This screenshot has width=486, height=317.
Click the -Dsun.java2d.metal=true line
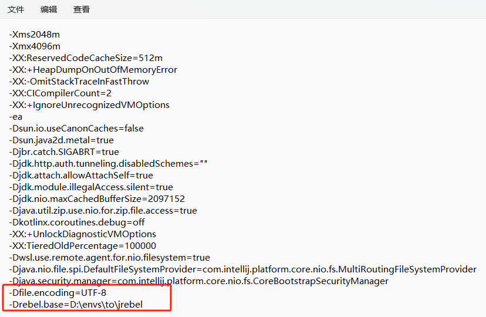point(61,140)
